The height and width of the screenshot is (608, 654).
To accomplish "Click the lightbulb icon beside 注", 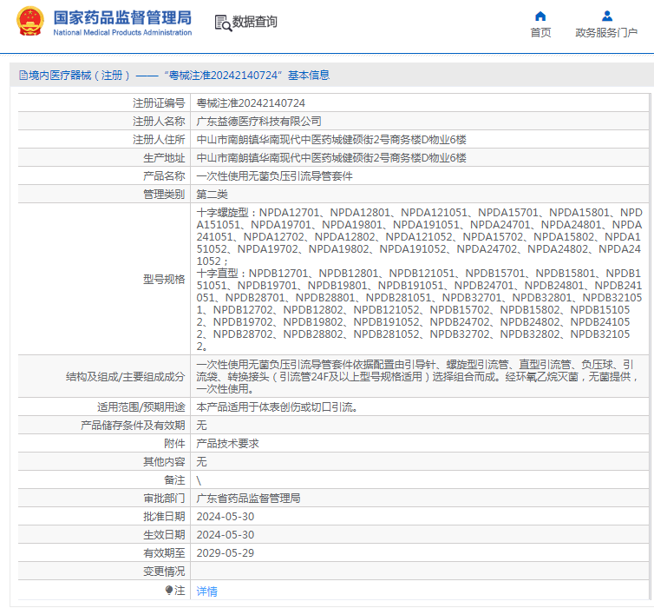I will point(169,590).
